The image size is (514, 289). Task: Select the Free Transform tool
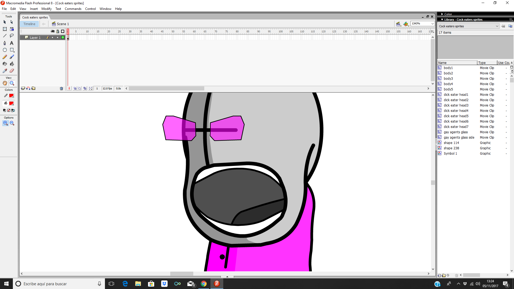point(5,29)
